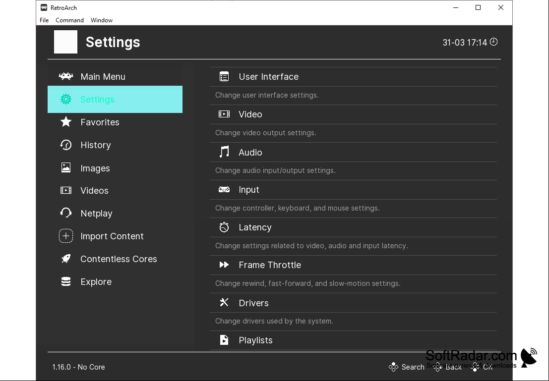
Task: Click the Settings gear icon in sidebar
Action: (x=66, y=100)
